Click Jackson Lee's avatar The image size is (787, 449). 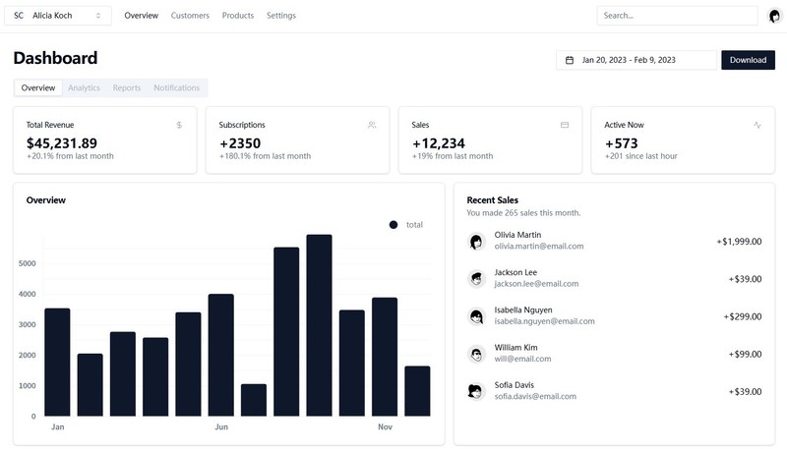point(476,278)
